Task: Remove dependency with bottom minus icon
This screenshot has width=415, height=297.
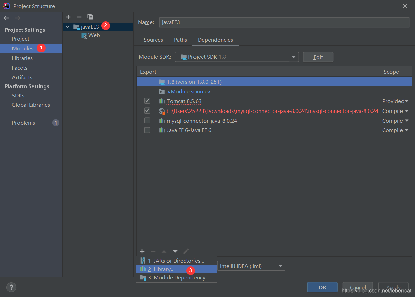Action: coord(153,251)
